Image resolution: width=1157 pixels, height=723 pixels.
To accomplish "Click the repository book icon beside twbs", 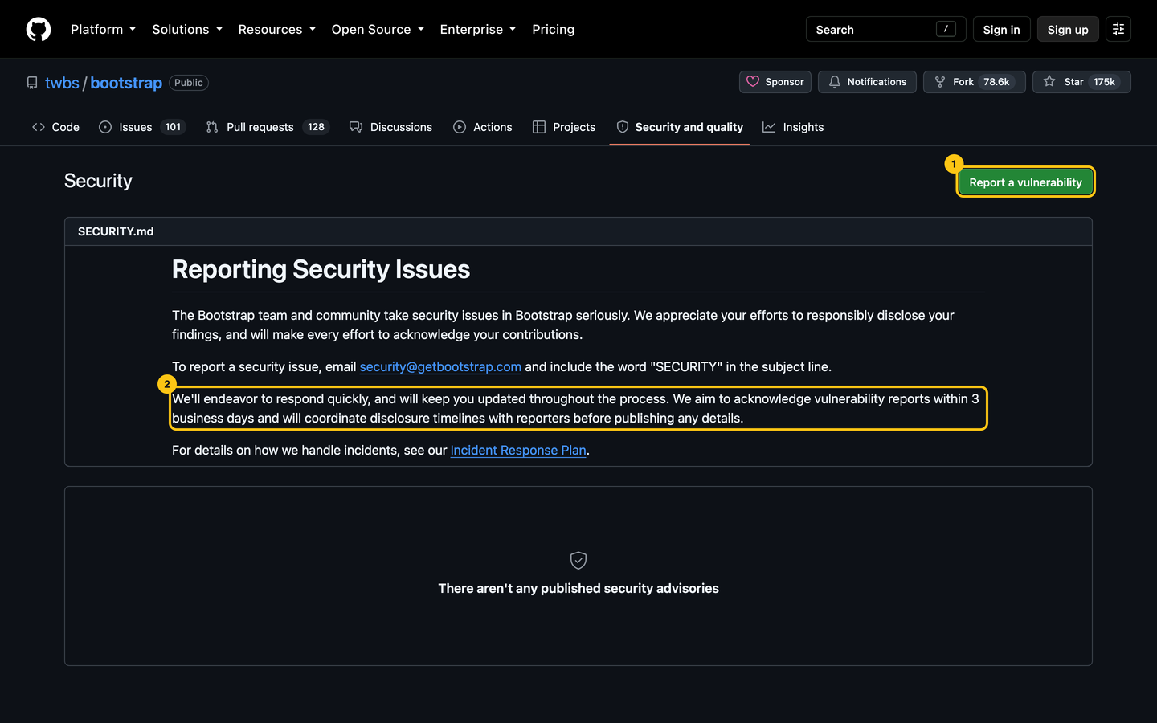I will tap(32, 83).
